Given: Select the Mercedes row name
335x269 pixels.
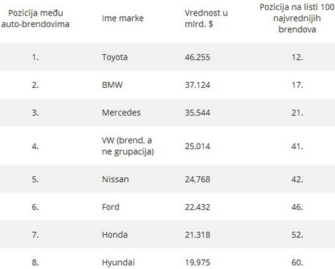Looking at the screenshot, I should coord(121,113).
